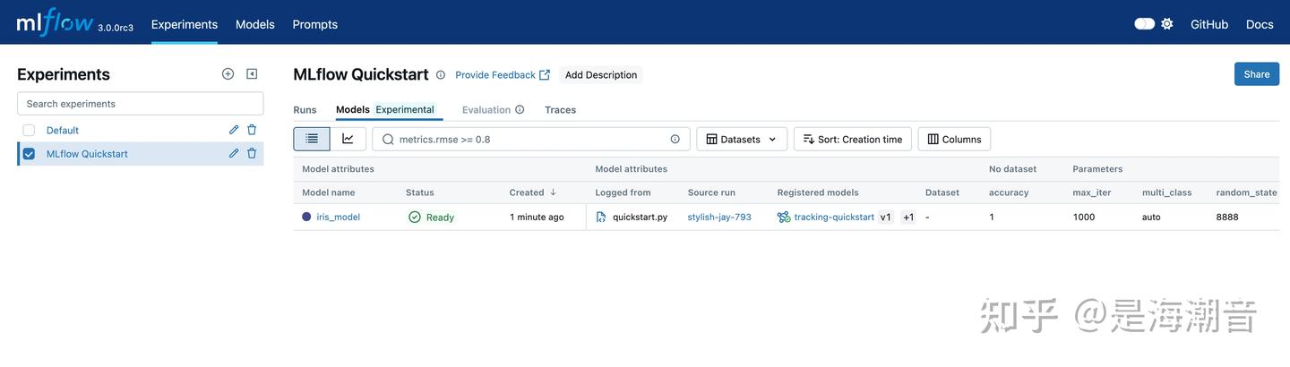The width and height of the screenshot is (1290, 367).
Task: Click the edit pencil for Default experiment
Action: click(234, 130)
